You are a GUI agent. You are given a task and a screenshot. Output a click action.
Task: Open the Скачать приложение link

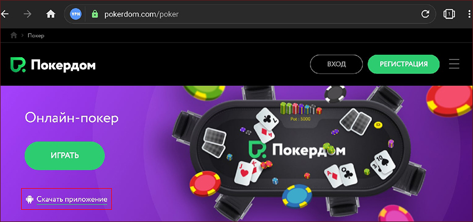tap(72, 199)
